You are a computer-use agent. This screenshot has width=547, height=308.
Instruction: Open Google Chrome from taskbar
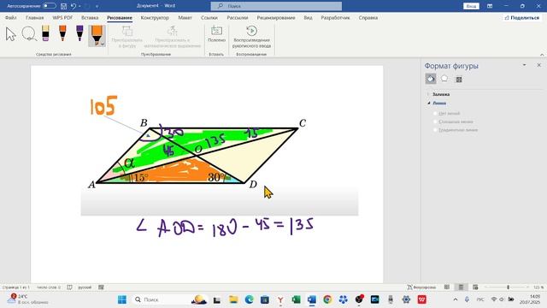click(x=327, y=299)
